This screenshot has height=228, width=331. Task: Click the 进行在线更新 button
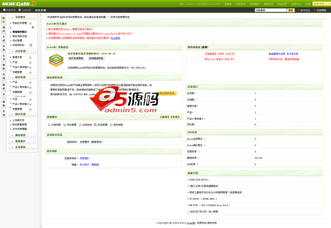(76, 58)
